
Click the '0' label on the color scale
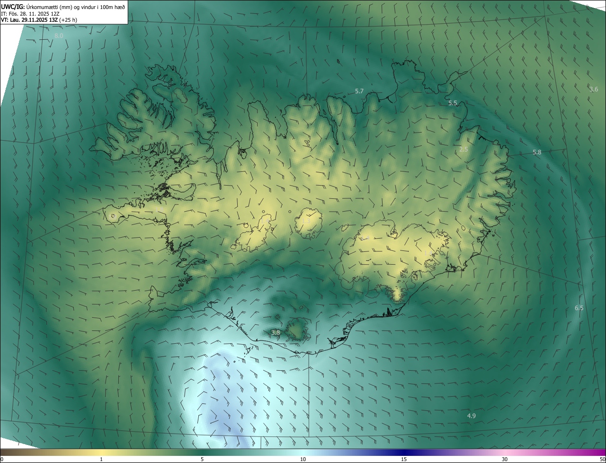[2, 459]
